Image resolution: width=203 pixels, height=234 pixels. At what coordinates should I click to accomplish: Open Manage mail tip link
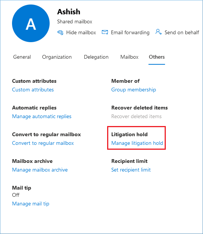tap(30, 204)
